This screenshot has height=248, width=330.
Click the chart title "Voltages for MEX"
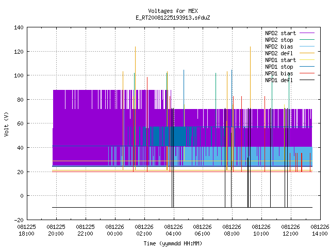pos(173,11)
